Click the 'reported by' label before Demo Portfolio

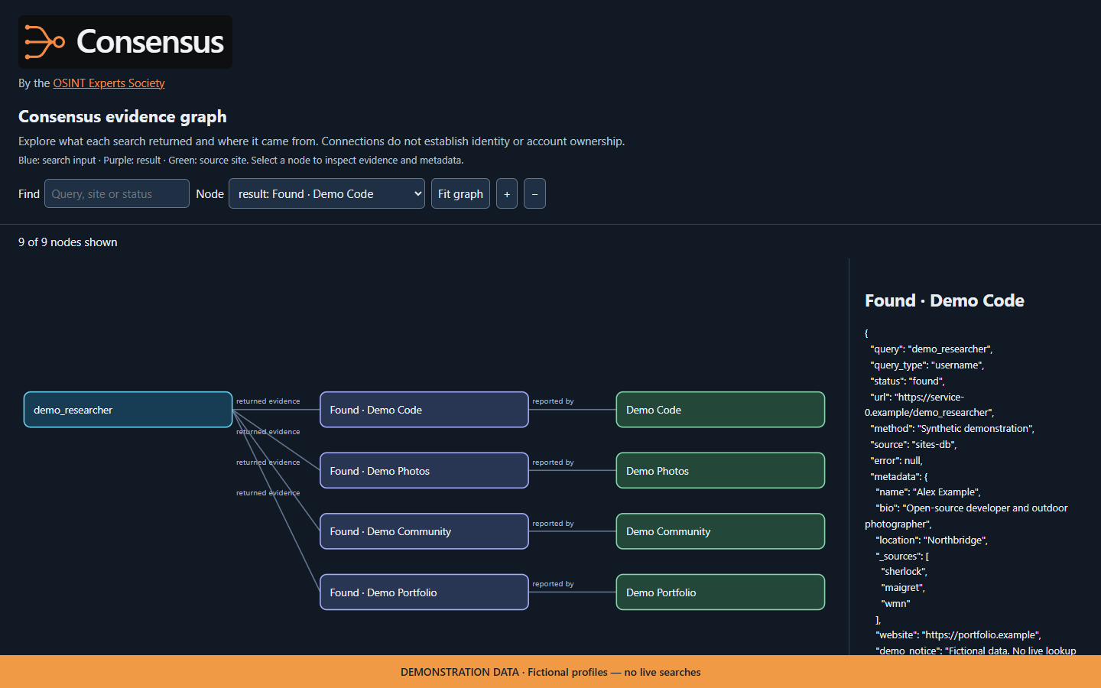[553, 584]
